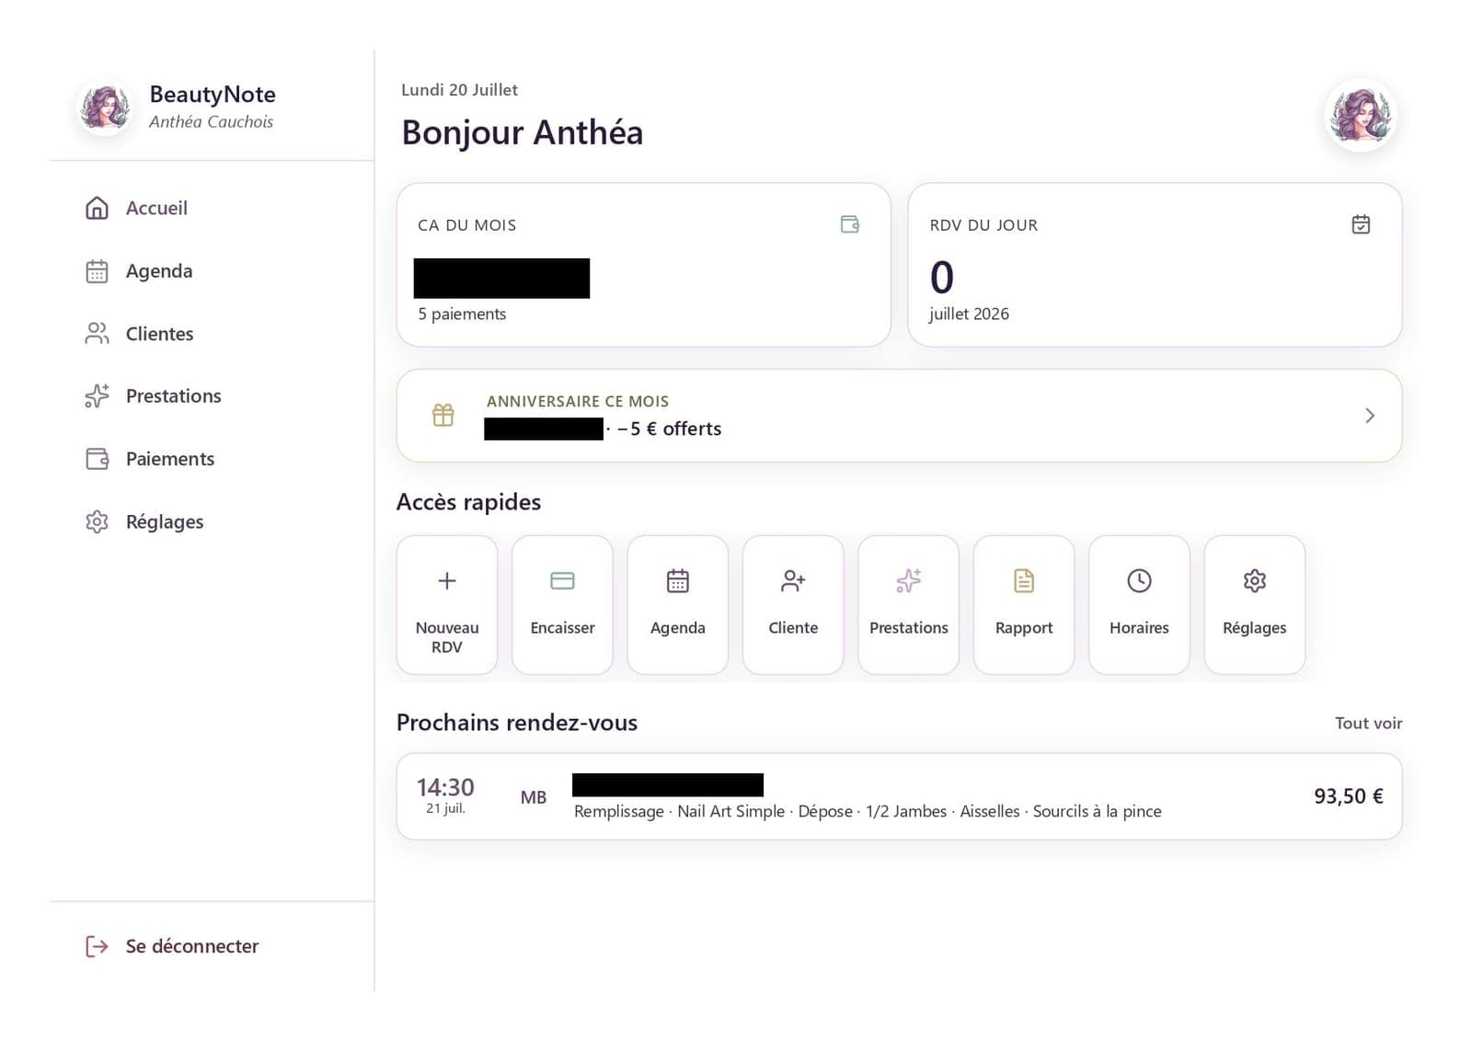Viewport: 1472px width, 1040px height.
Task: Open Nouveau RDV quick access tile
Action: (x=447, y=605)
